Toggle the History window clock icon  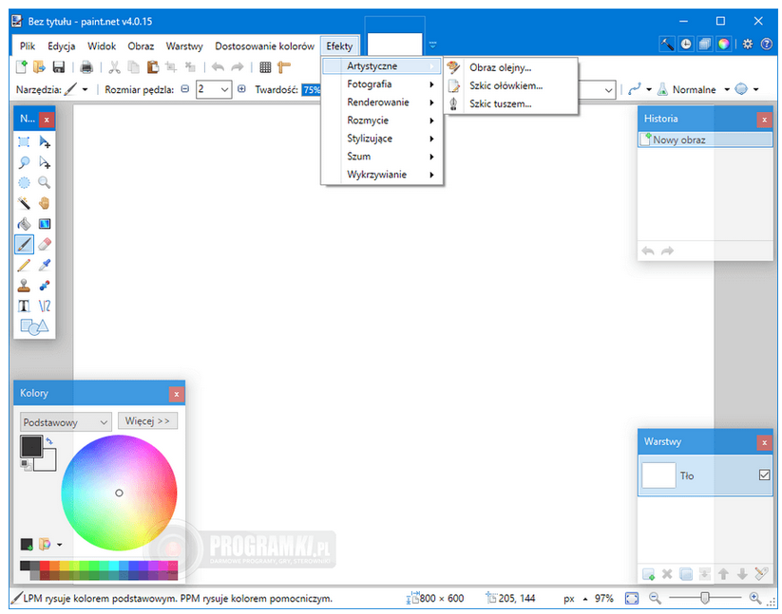point(686,45)
